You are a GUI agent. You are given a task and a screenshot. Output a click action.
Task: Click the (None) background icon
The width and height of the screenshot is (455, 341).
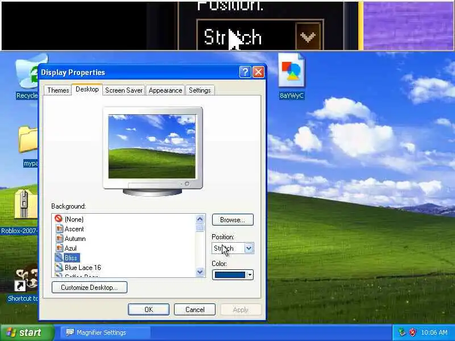coord(59,219)
